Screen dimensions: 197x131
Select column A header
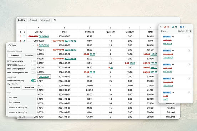(x=39, y=27)
